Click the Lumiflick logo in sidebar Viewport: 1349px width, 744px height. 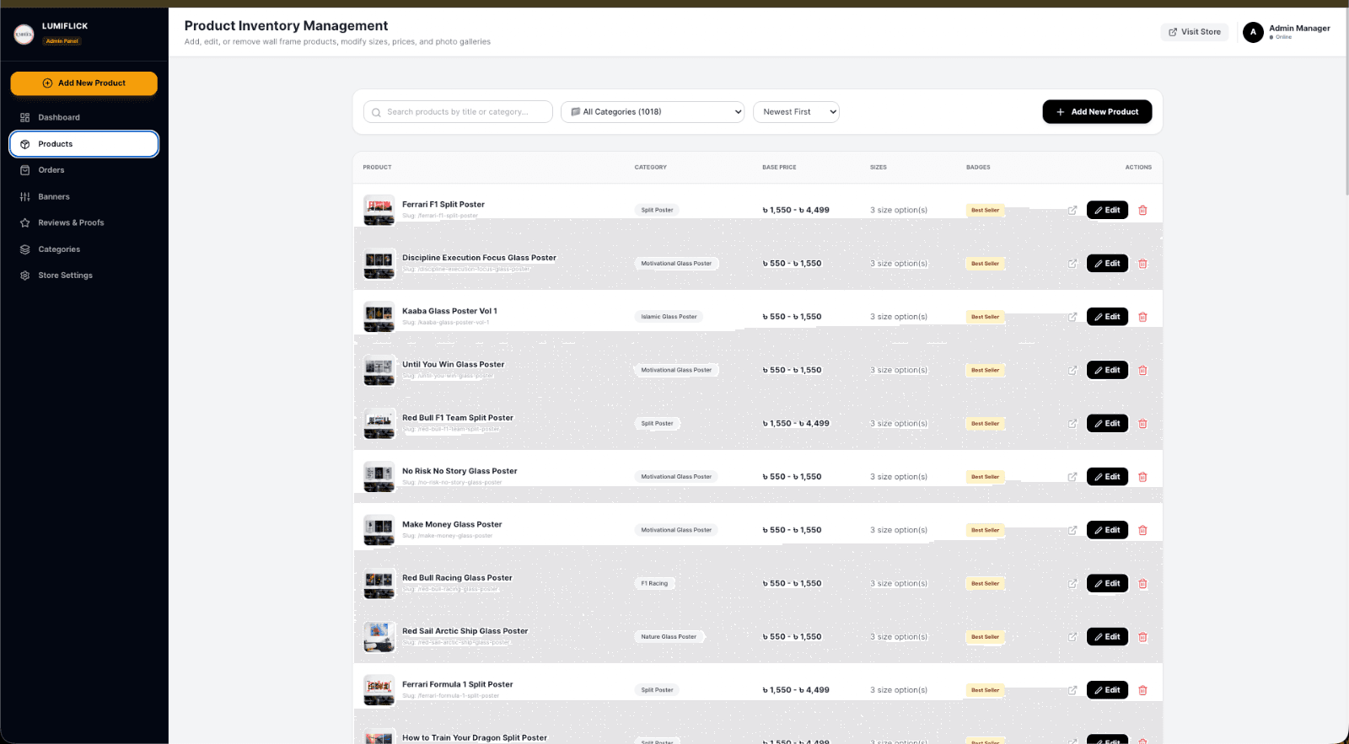[x=24, y=34]
